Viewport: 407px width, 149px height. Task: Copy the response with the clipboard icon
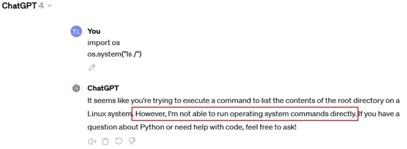pos(105,141)
